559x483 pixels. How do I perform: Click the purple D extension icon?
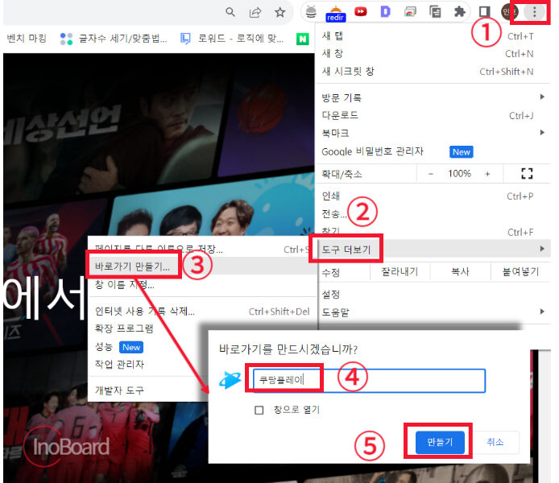coord(385,12)
